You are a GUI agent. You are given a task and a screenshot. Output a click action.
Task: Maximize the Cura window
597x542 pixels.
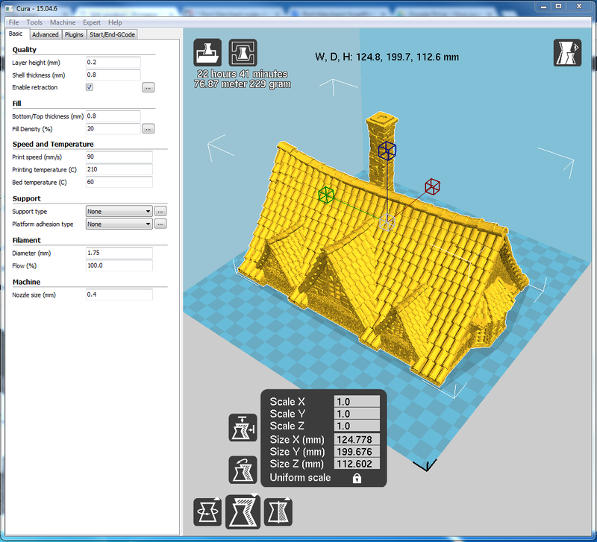tap(558, 7)
